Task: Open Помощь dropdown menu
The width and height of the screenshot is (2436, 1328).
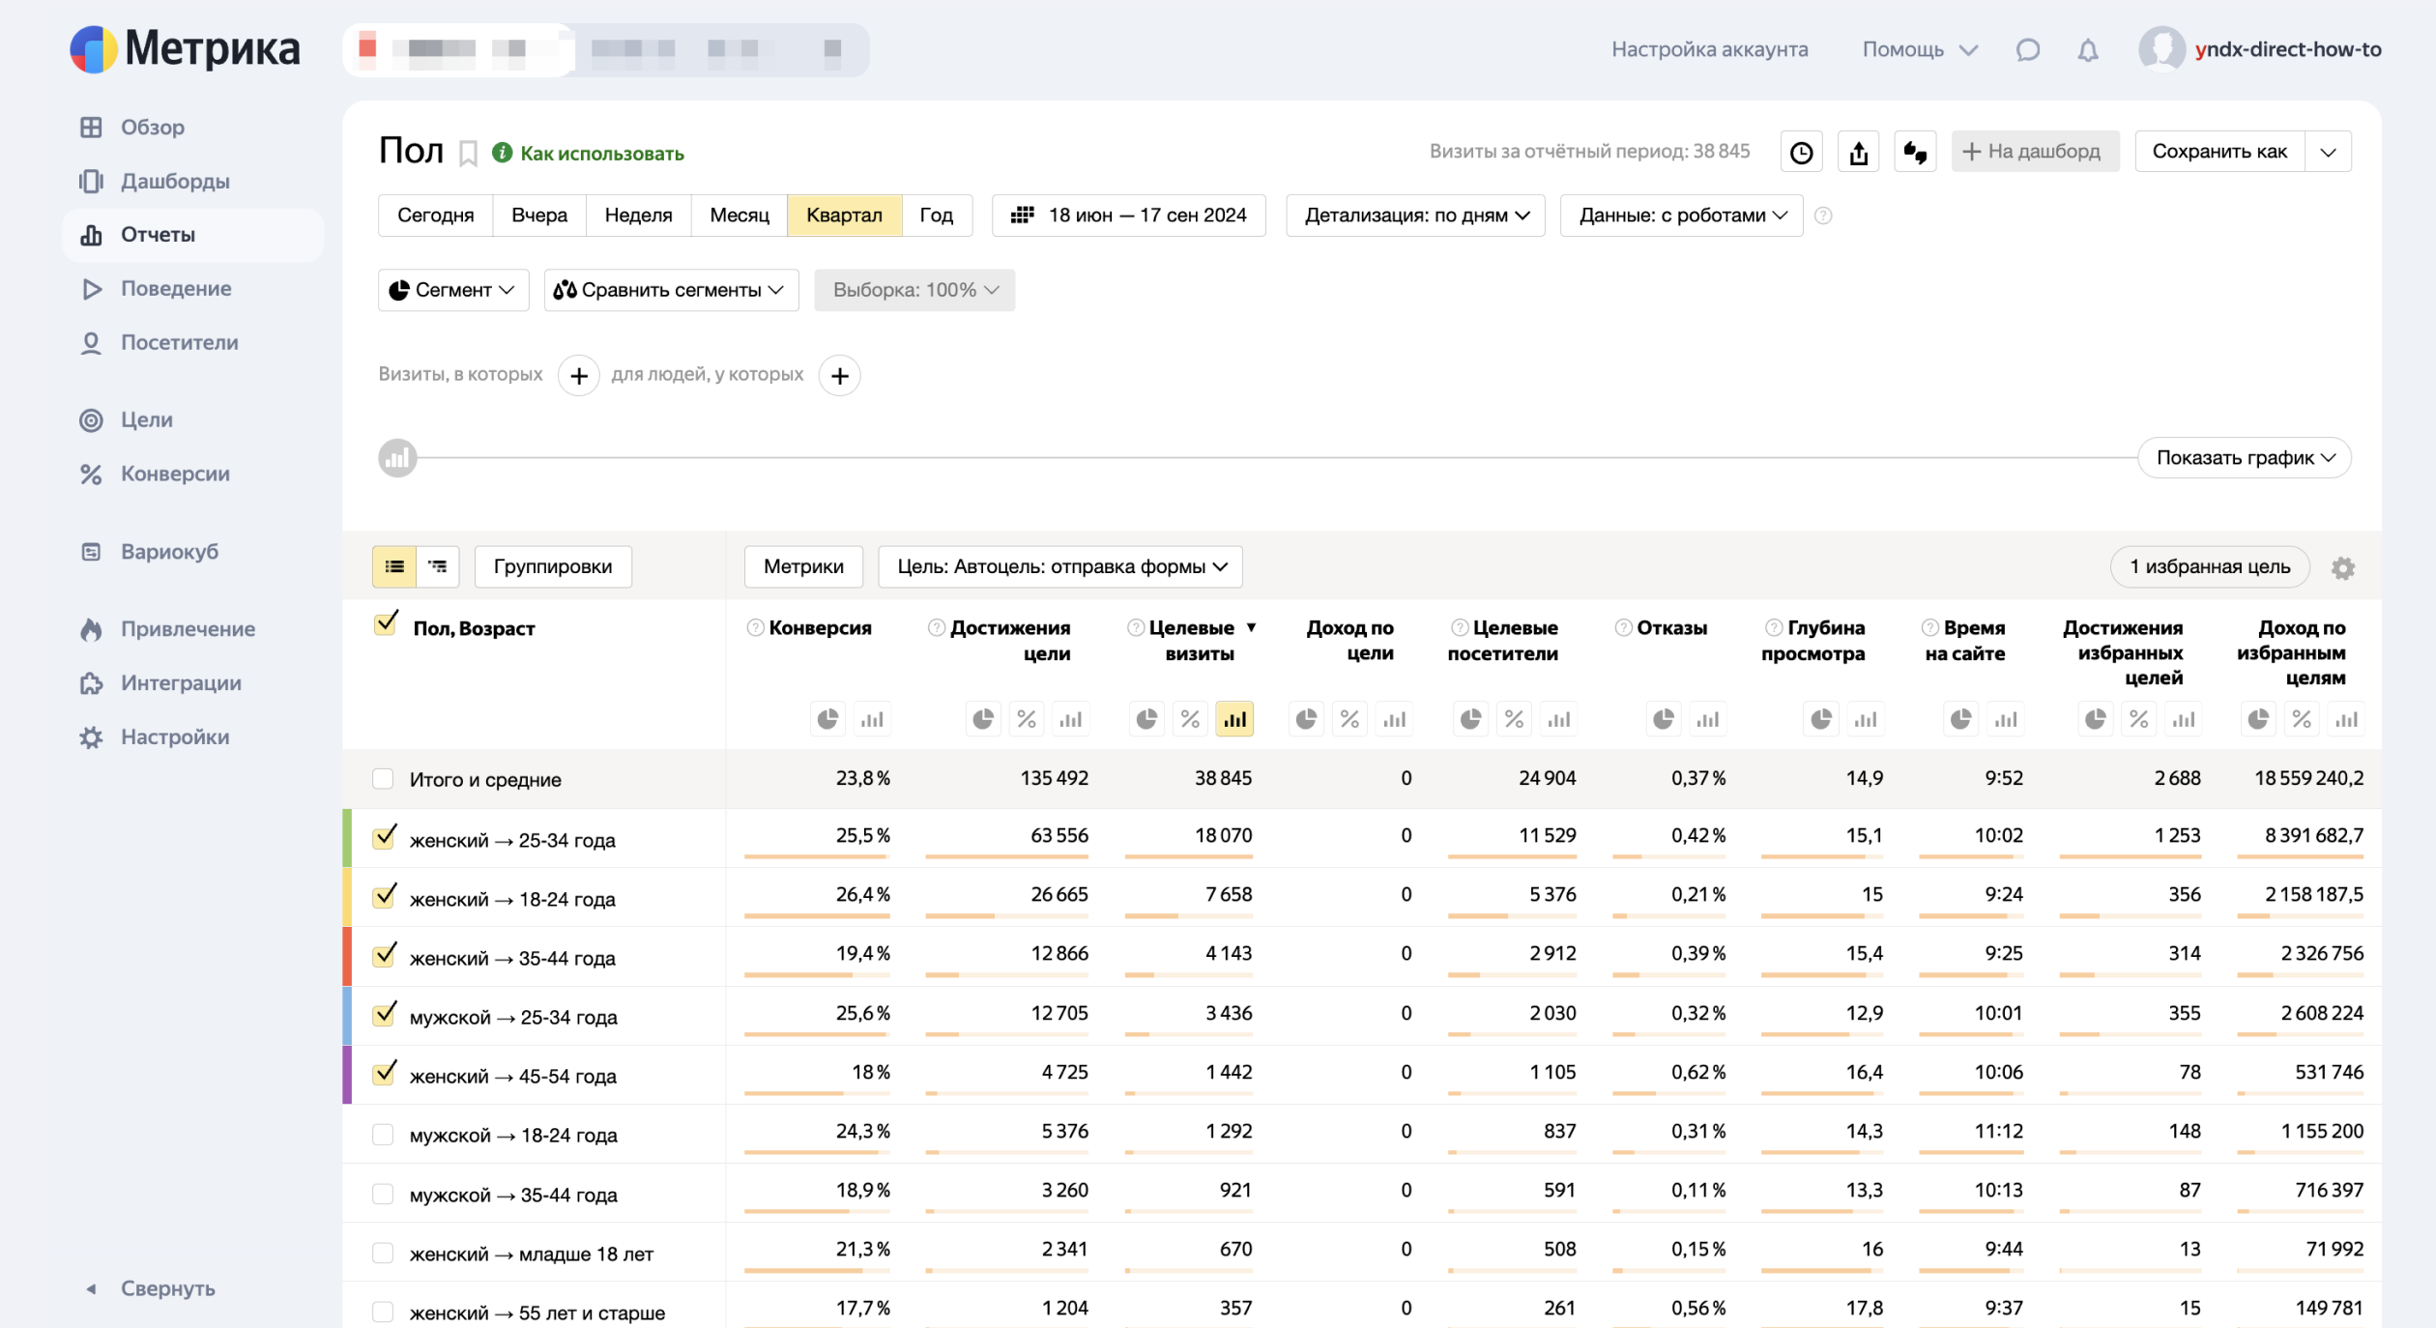Action: 1920,49
